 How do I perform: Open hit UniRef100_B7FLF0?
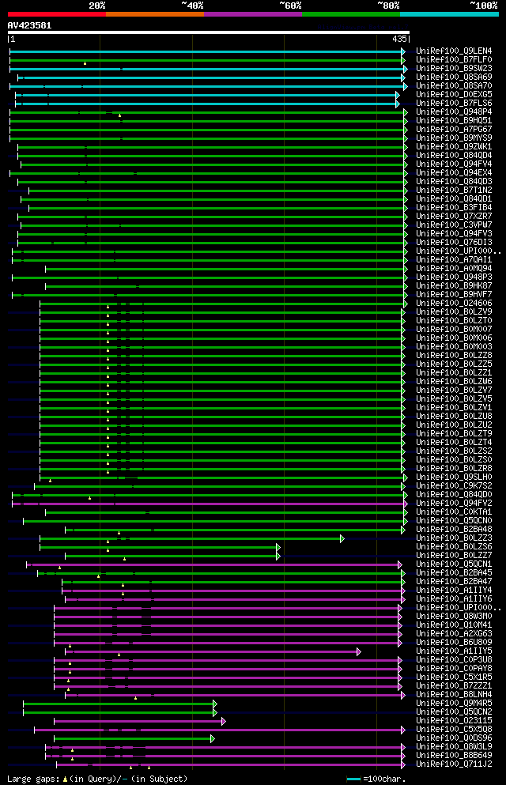[454, 59]
